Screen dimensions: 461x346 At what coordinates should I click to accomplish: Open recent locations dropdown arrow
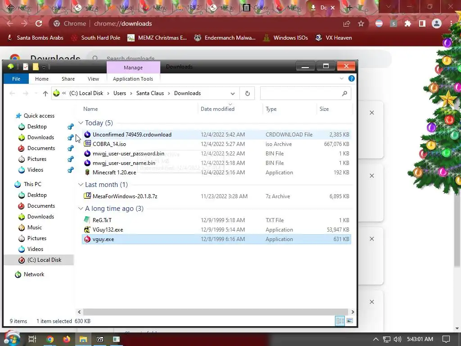(x=36, y=93)
